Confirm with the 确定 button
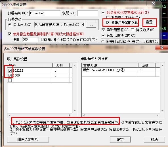Viewport: 168px width, 147px height. click(120, 139)
